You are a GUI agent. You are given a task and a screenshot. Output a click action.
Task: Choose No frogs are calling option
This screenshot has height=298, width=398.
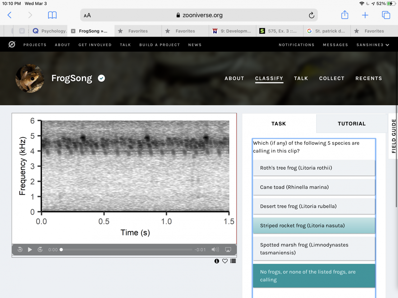[314, 276]
